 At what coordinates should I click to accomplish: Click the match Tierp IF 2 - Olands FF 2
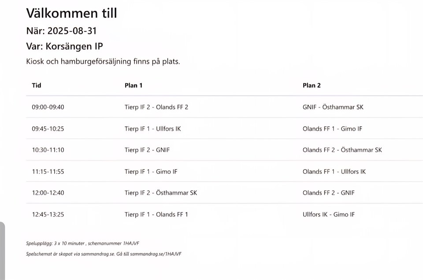click(x=156, y=107)
